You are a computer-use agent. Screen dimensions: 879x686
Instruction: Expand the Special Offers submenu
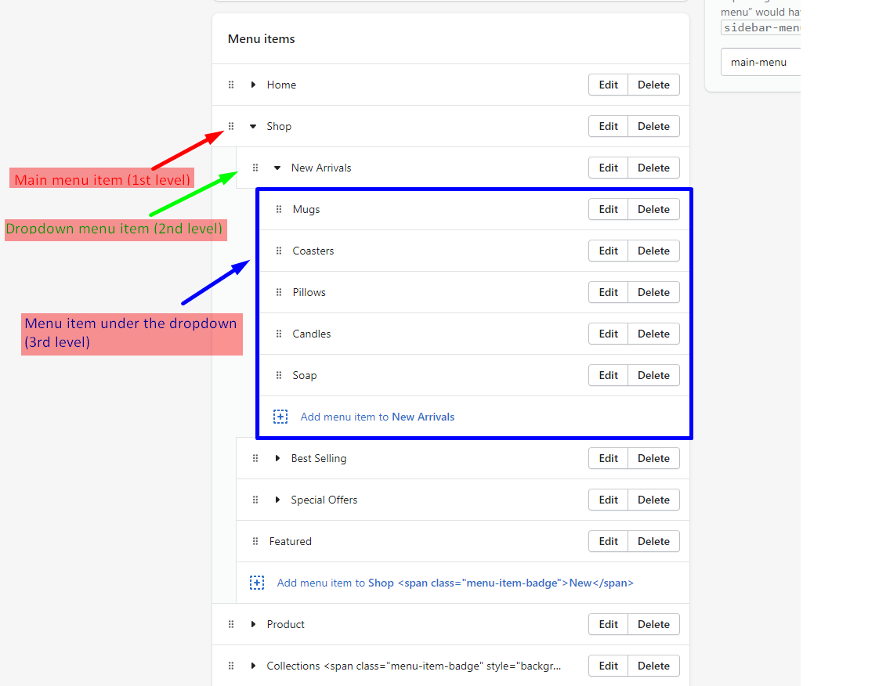277,500
